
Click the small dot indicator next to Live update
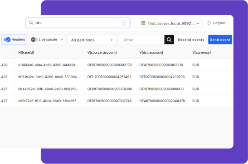(x=62, y=40)
